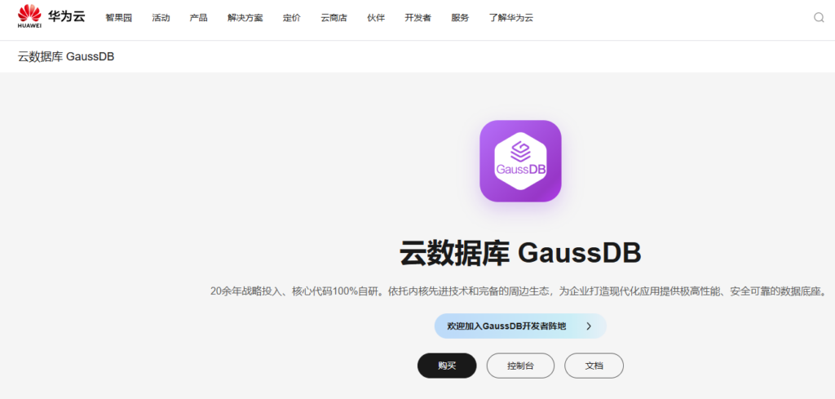Open the 控制台 button

click(x=520, y=366)
